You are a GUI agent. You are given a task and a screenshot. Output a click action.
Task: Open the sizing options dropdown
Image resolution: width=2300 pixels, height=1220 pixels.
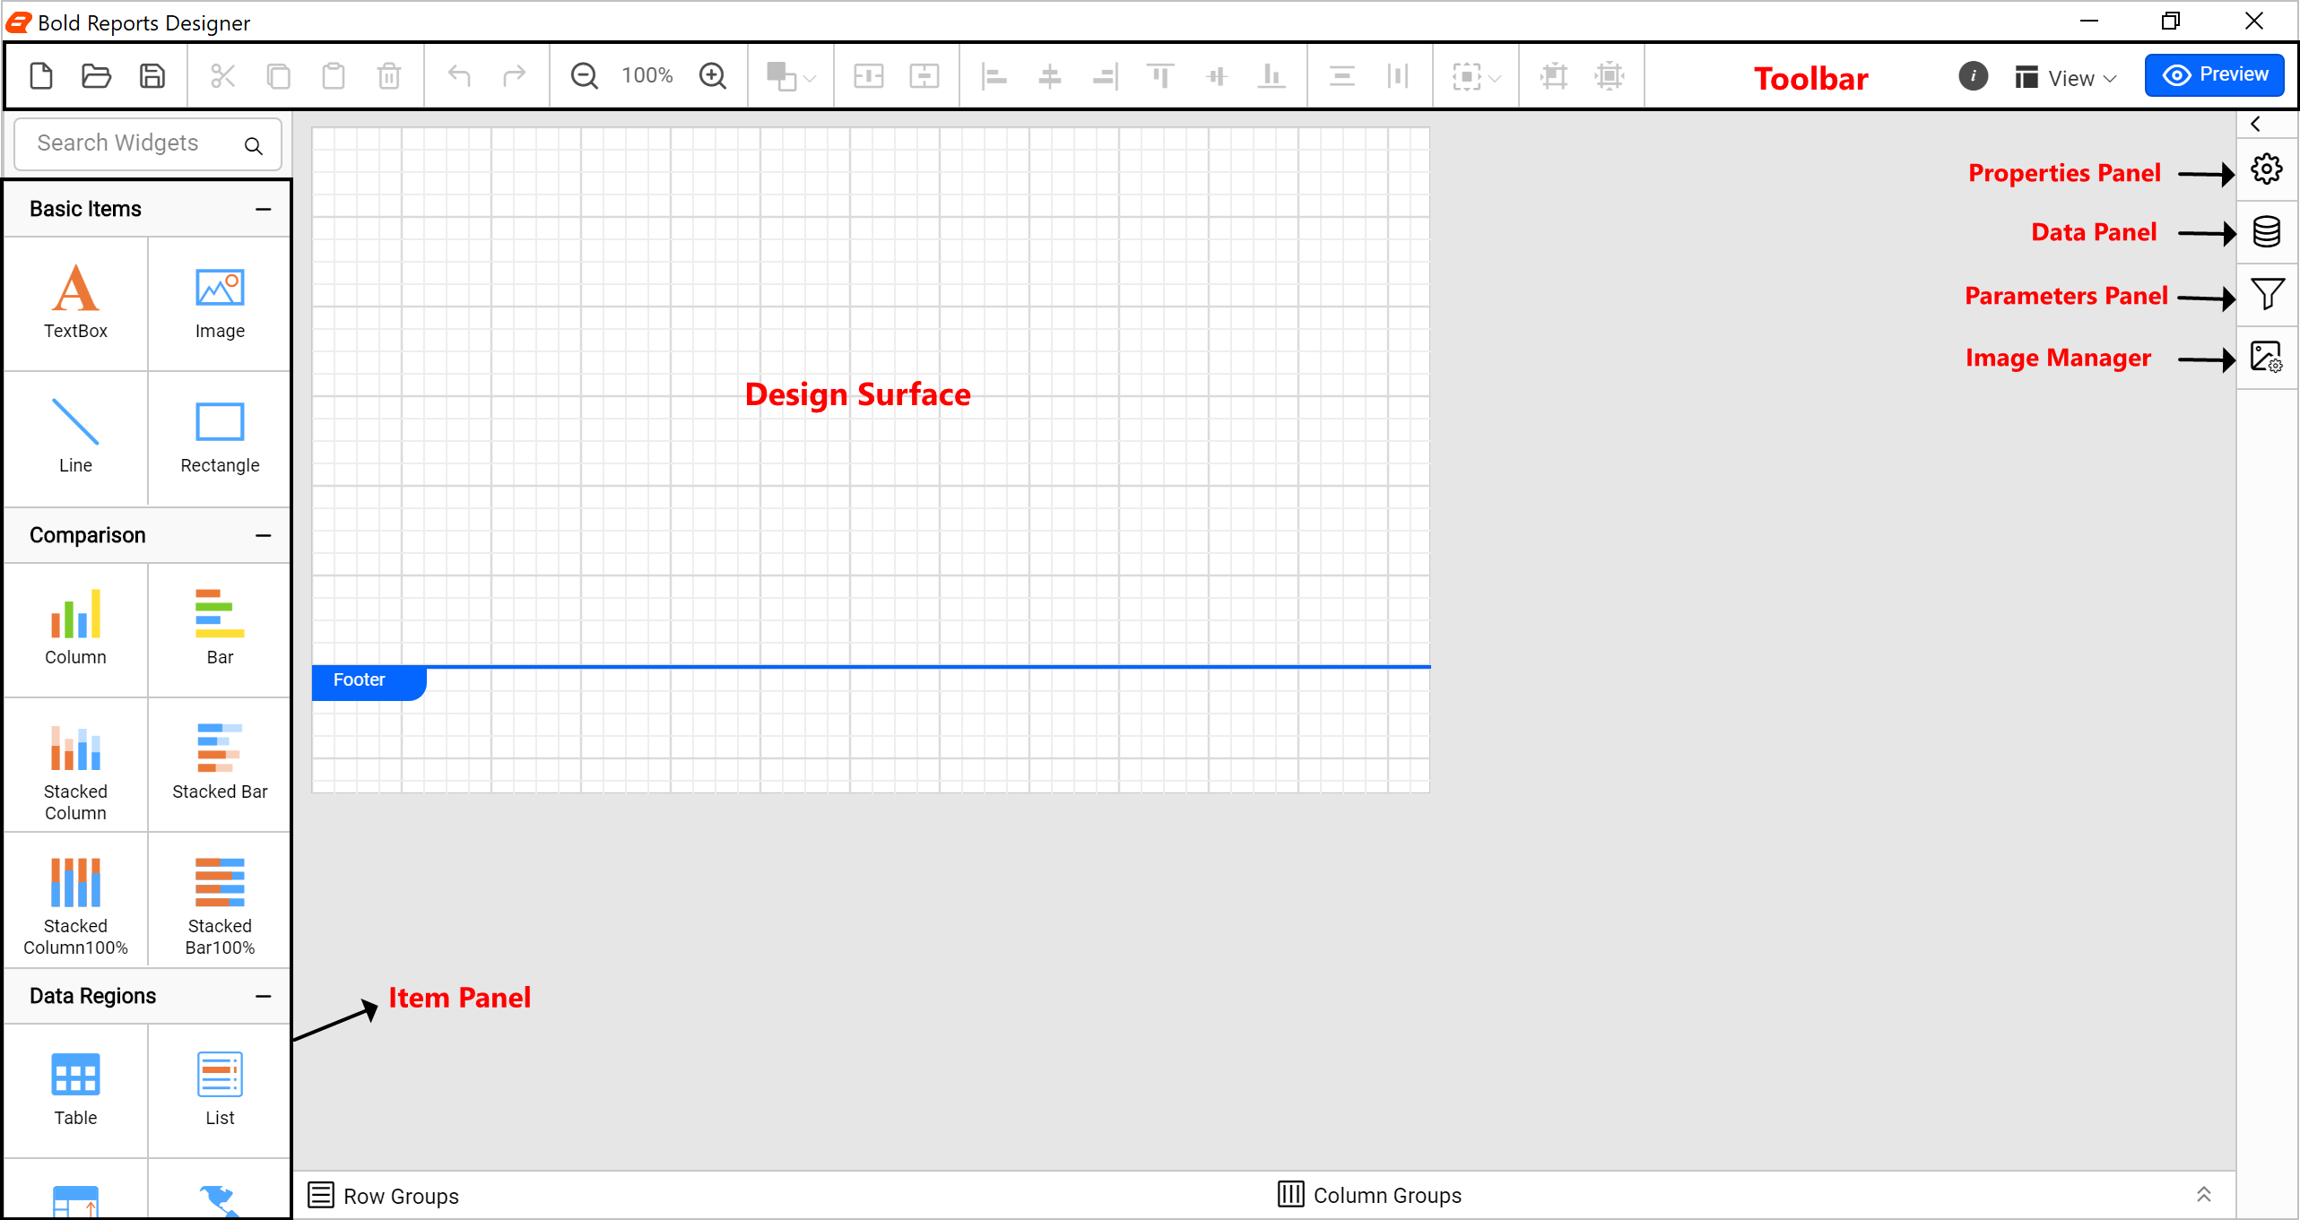click(x=1476, y=76)
